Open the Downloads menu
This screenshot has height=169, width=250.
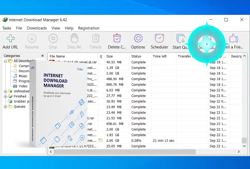tap(37, 28)
